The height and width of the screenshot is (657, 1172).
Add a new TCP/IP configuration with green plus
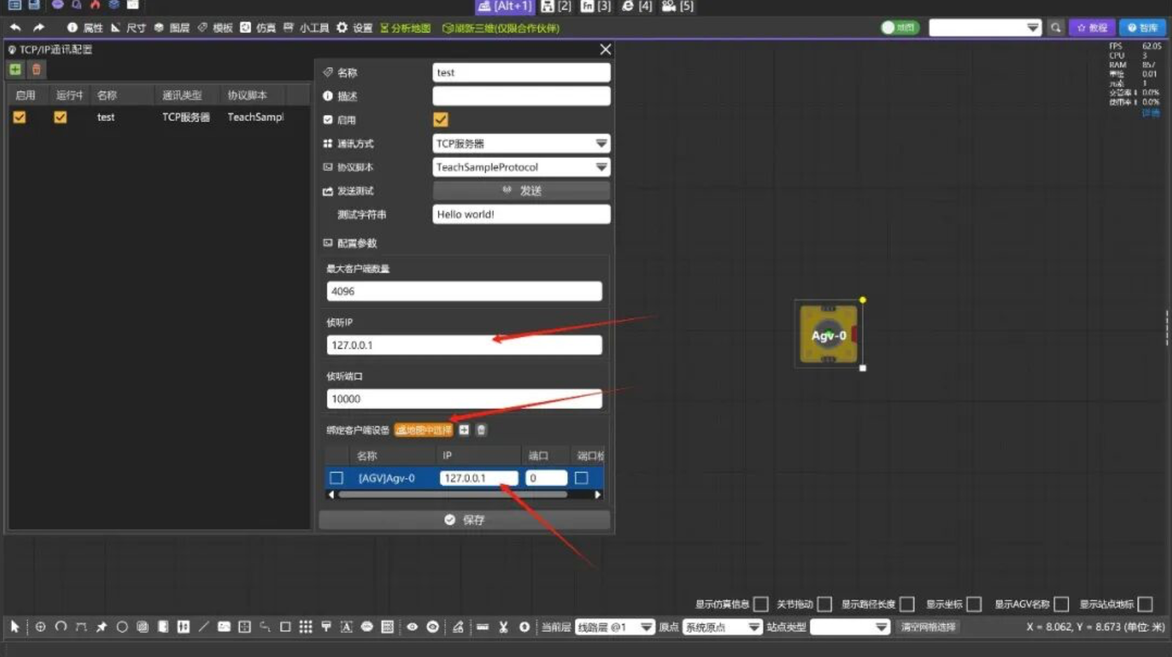coord(15,69)
